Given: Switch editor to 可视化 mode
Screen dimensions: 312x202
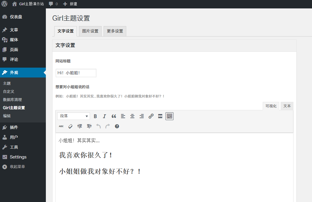Looking at the screenshot, I should pos(271,106).
